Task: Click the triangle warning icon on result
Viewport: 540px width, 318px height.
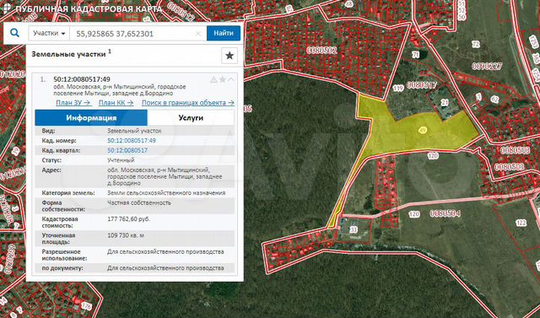Action: coord(213,79)
